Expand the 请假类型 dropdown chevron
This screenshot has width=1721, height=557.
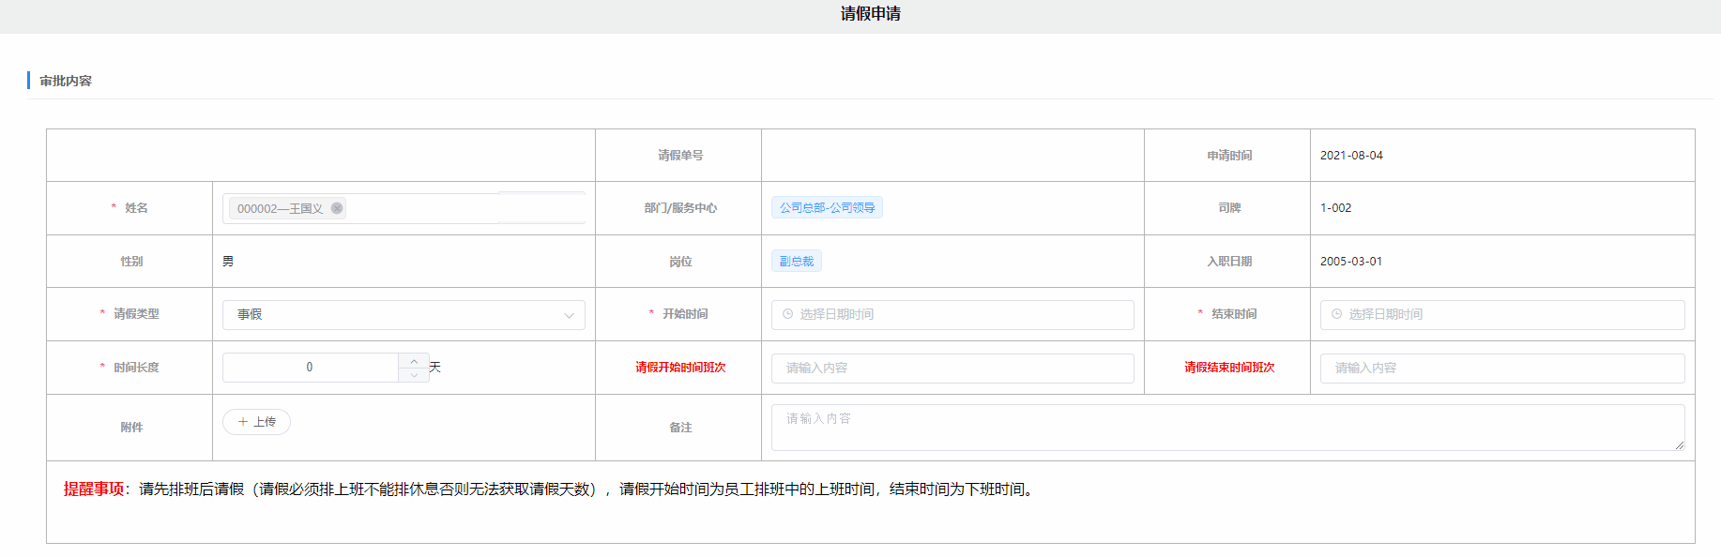(569, 315)
